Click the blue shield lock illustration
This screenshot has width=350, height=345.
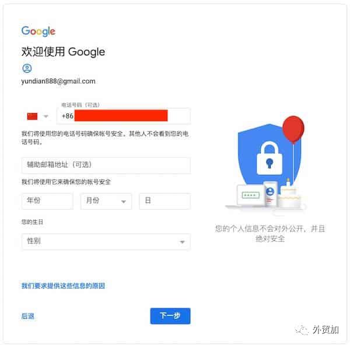tap(269, 156)
